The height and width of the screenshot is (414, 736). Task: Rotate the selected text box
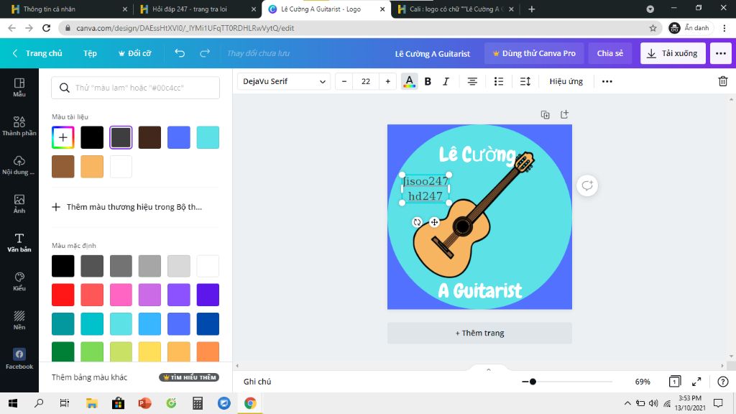(417, 222)
